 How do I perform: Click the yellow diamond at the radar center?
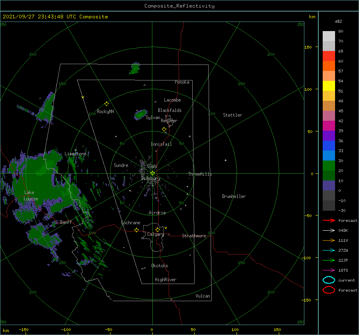(x=152, y=173)
